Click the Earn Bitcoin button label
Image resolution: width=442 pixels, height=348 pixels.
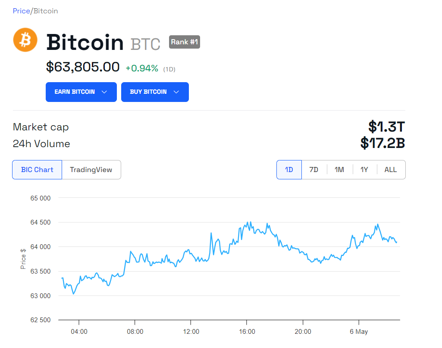(x=75, y=92)
